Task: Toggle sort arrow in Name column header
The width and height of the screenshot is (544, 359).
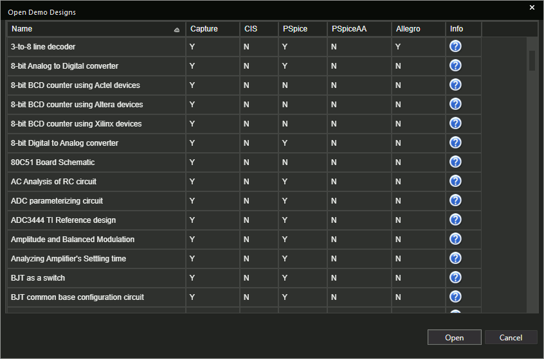Action: (x=177, y=30)
